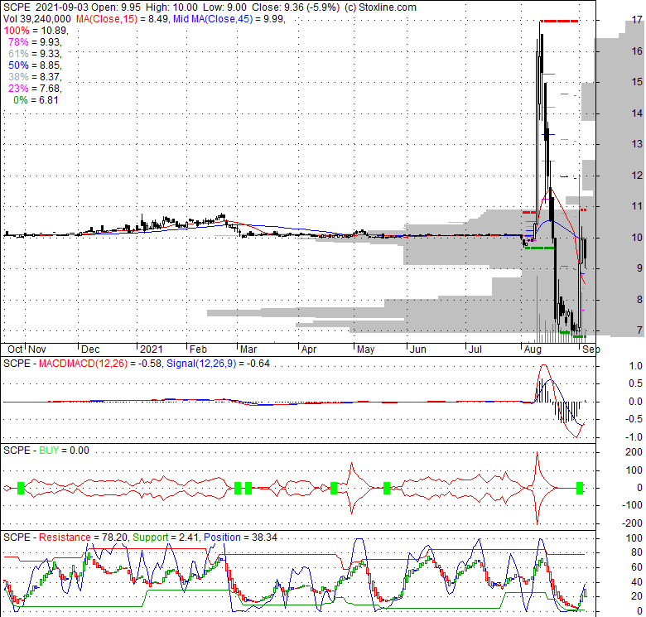Click the 78% = 9.93 Fibonacci level
Viewport: 646px width, 617px height.
[x=35, y=42]
